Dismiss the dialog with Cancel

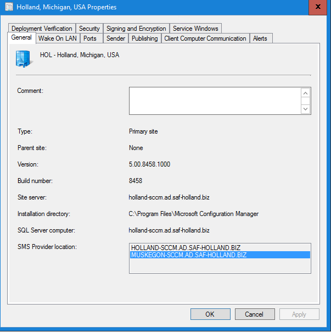click(x=255, y=314)
